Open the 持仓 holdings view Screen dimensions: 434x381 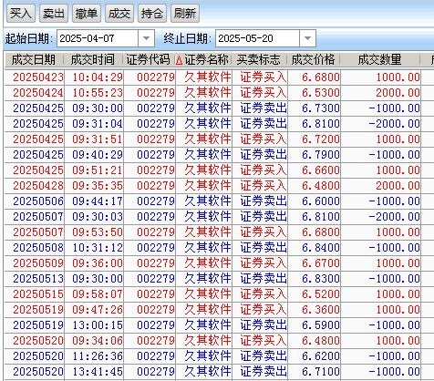pos(152,14)
